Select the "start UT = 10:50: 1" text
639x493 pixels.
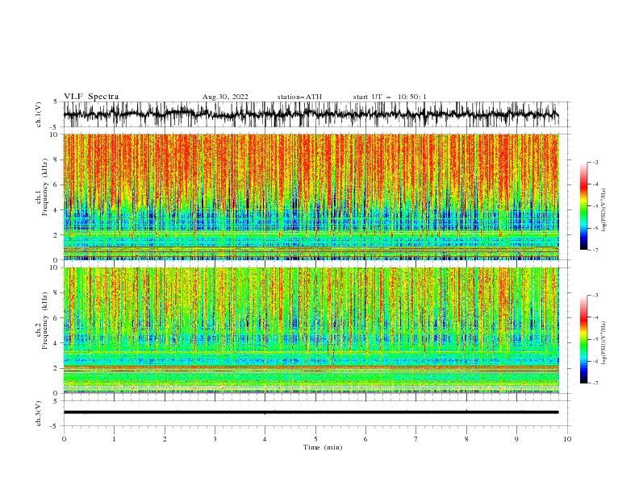point(390,97)
